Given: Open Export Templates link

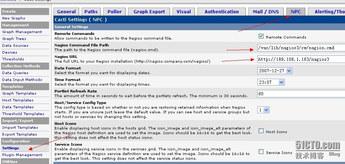Looking at the screenshot, I should point(19,135).
